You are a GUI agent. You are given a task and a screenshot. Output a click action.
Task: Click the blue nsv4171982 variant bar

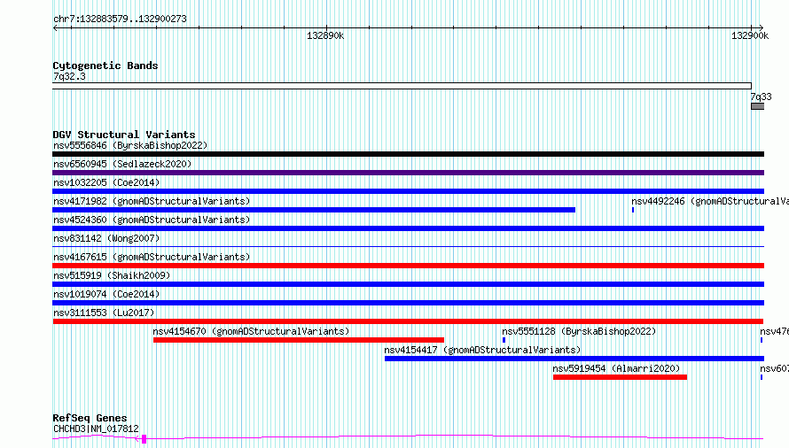click(x=314, y=210)
